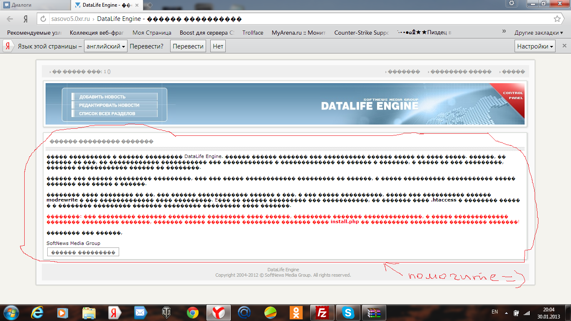Viewport: 571px width, 321px height.
Task: Open 'Counter-Strike Suppo' bookmark
Action: click(x=362, y=33)
